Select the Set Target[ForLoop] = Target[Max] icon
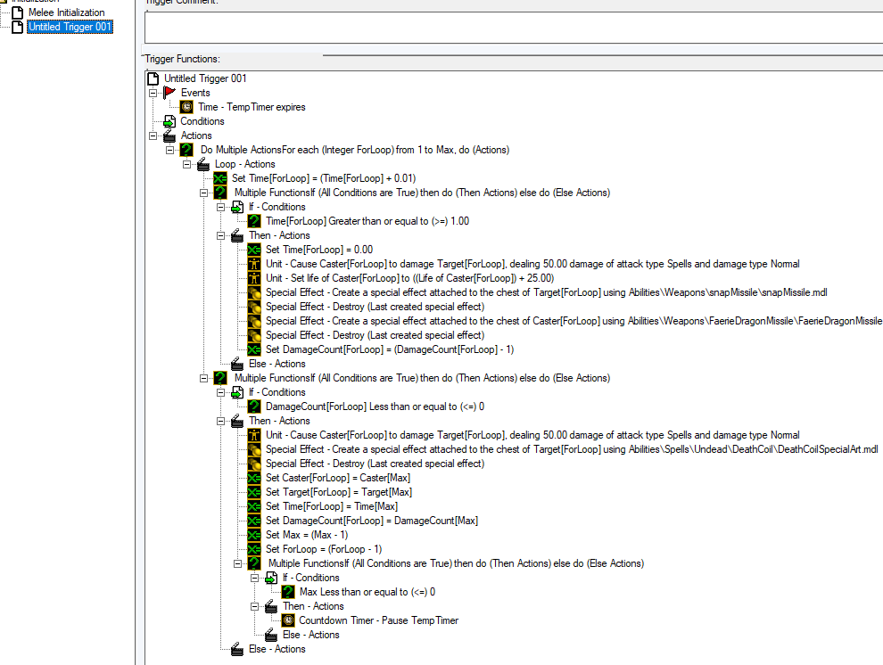Viewport: 883px width, 665px height. click(x=254, y=492)
